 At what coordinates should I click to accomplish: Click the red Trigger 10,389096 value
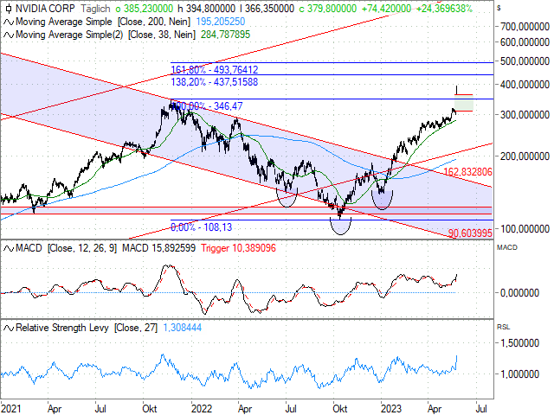coord(239,248)
